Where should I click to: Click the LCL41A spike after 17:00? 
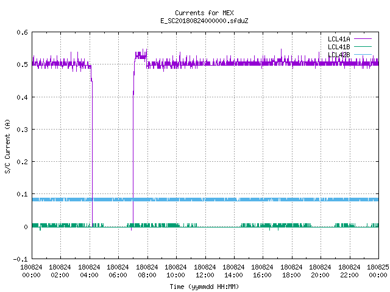(282, 54)
